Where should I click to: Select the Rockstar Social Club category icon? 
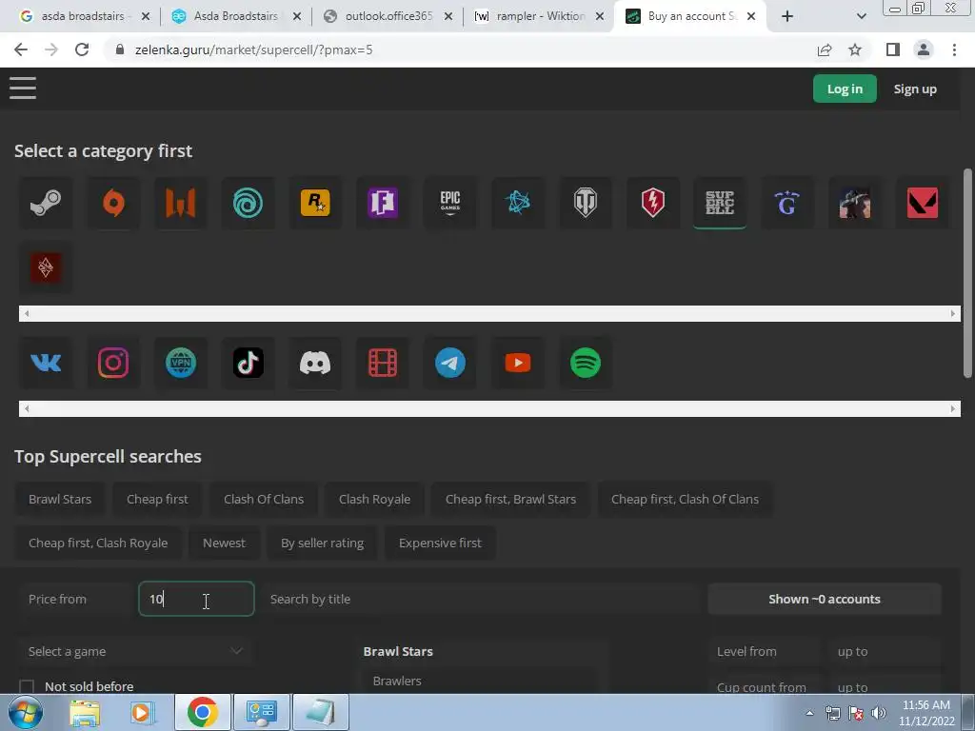click(x=315, y=203)
